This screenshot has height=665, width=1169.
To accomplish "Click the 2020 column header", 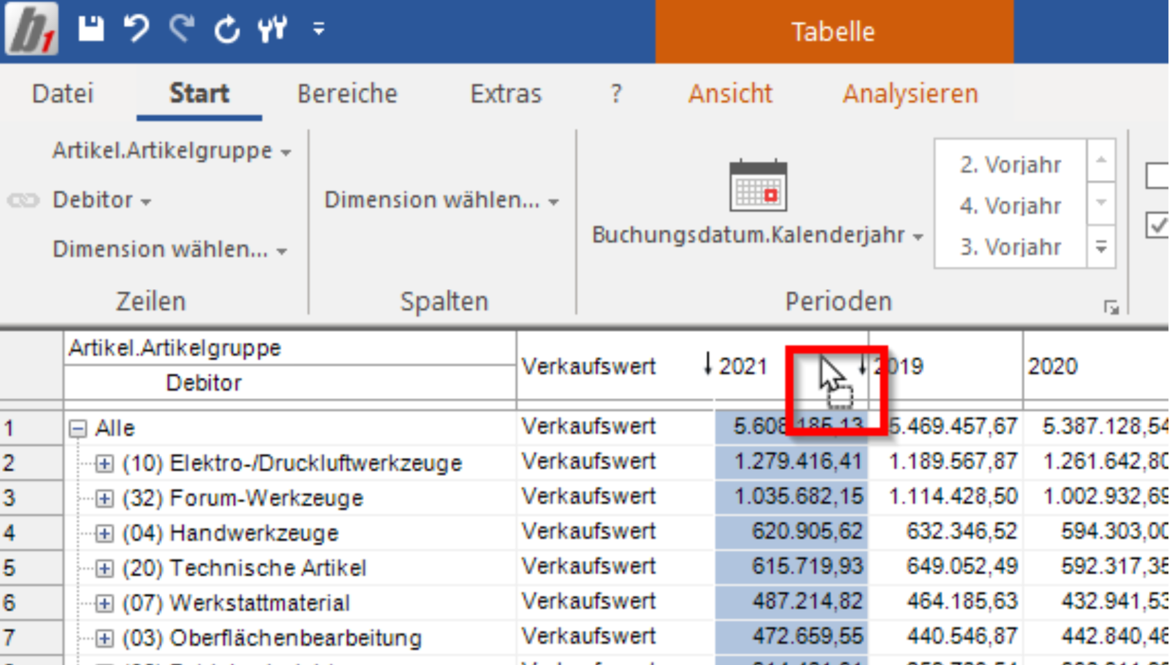I will (1096, 366).
